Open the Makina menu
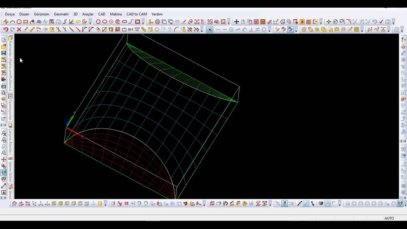This screenshot has width=407, height=229. [x=116, y=14]
